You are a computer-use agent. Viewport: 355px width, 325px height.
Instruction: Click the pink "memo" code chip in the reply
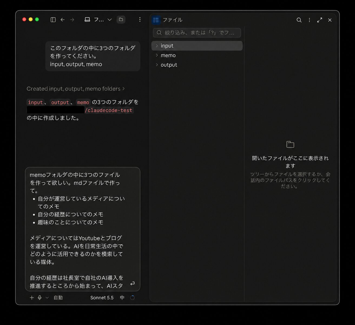coord(83,102)
